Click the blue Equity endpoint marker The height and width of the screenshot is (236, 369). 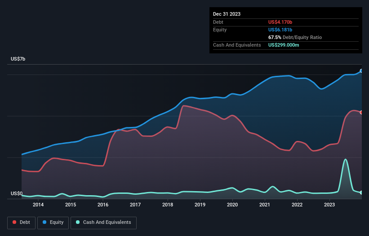click(x=361, y=71)
